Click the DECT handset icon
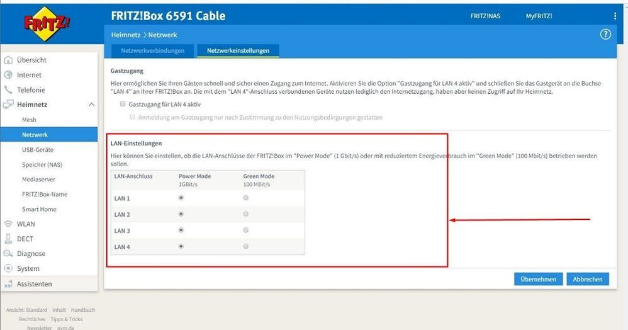This screenshot has height=330, width=628. pyautogui.click(x=8, y=239)
